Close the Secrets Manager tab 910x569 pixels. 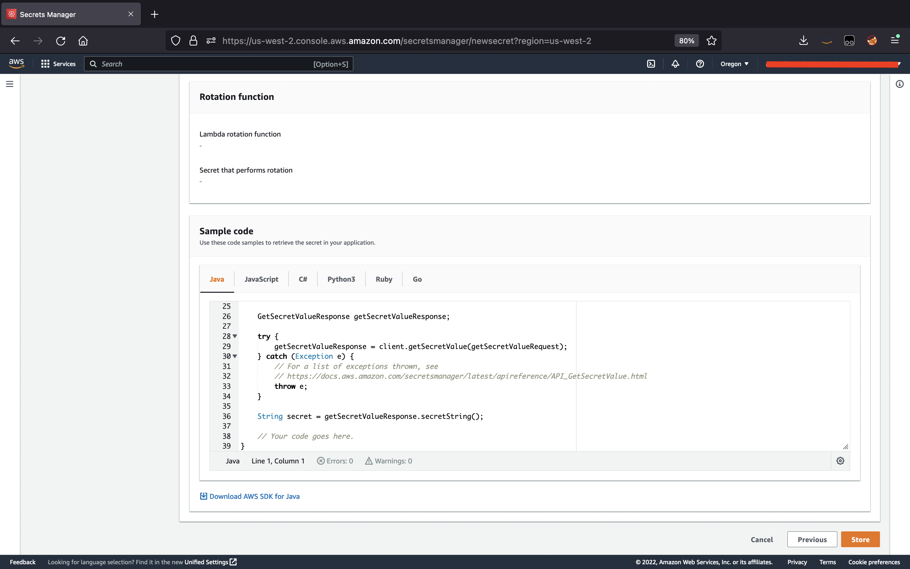click(x=130, y=14)
